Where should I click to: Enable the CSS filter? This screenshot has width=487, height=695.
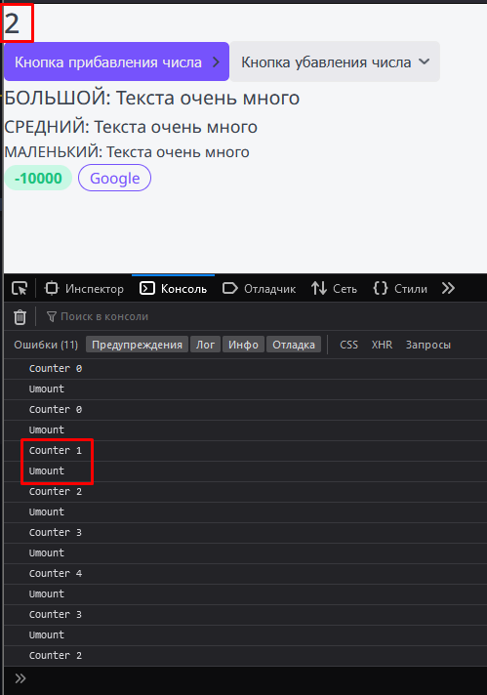[348, 345]
